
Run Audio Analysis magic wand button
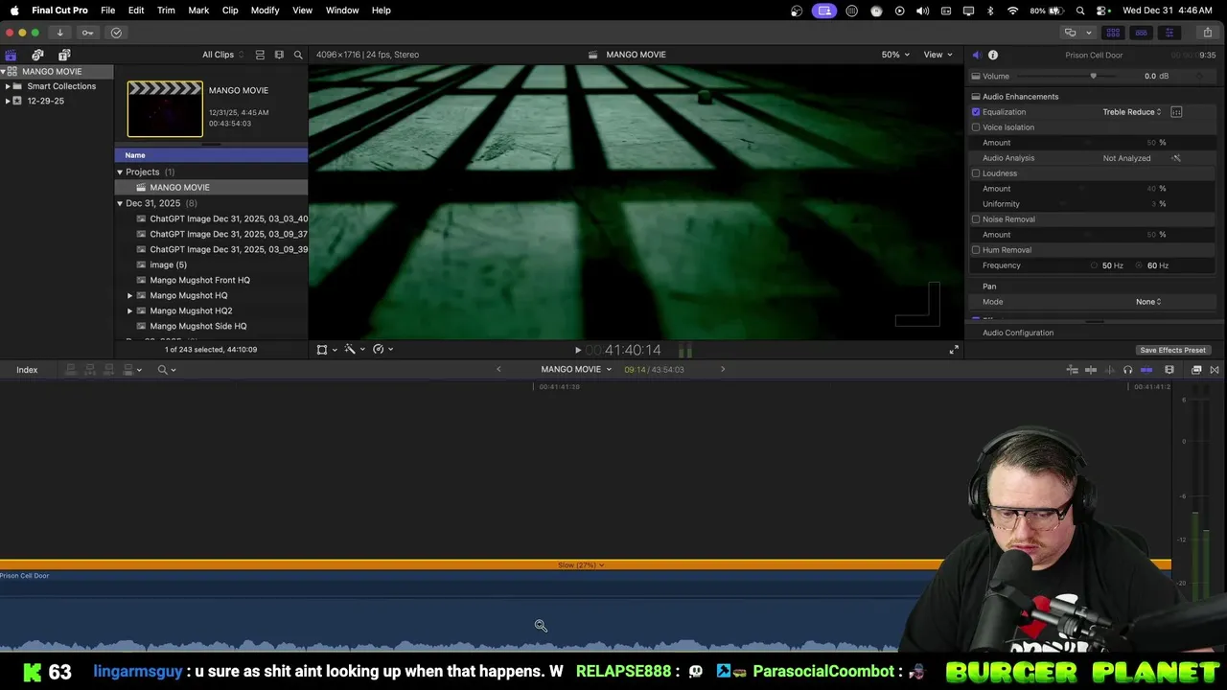tap(1176, 158)
